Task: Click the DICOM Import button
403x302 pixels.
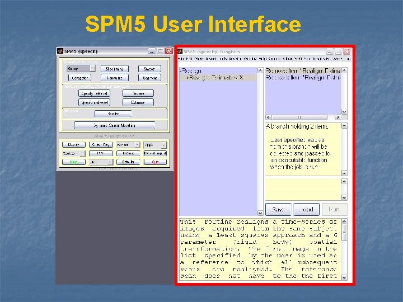Action: 155,154
